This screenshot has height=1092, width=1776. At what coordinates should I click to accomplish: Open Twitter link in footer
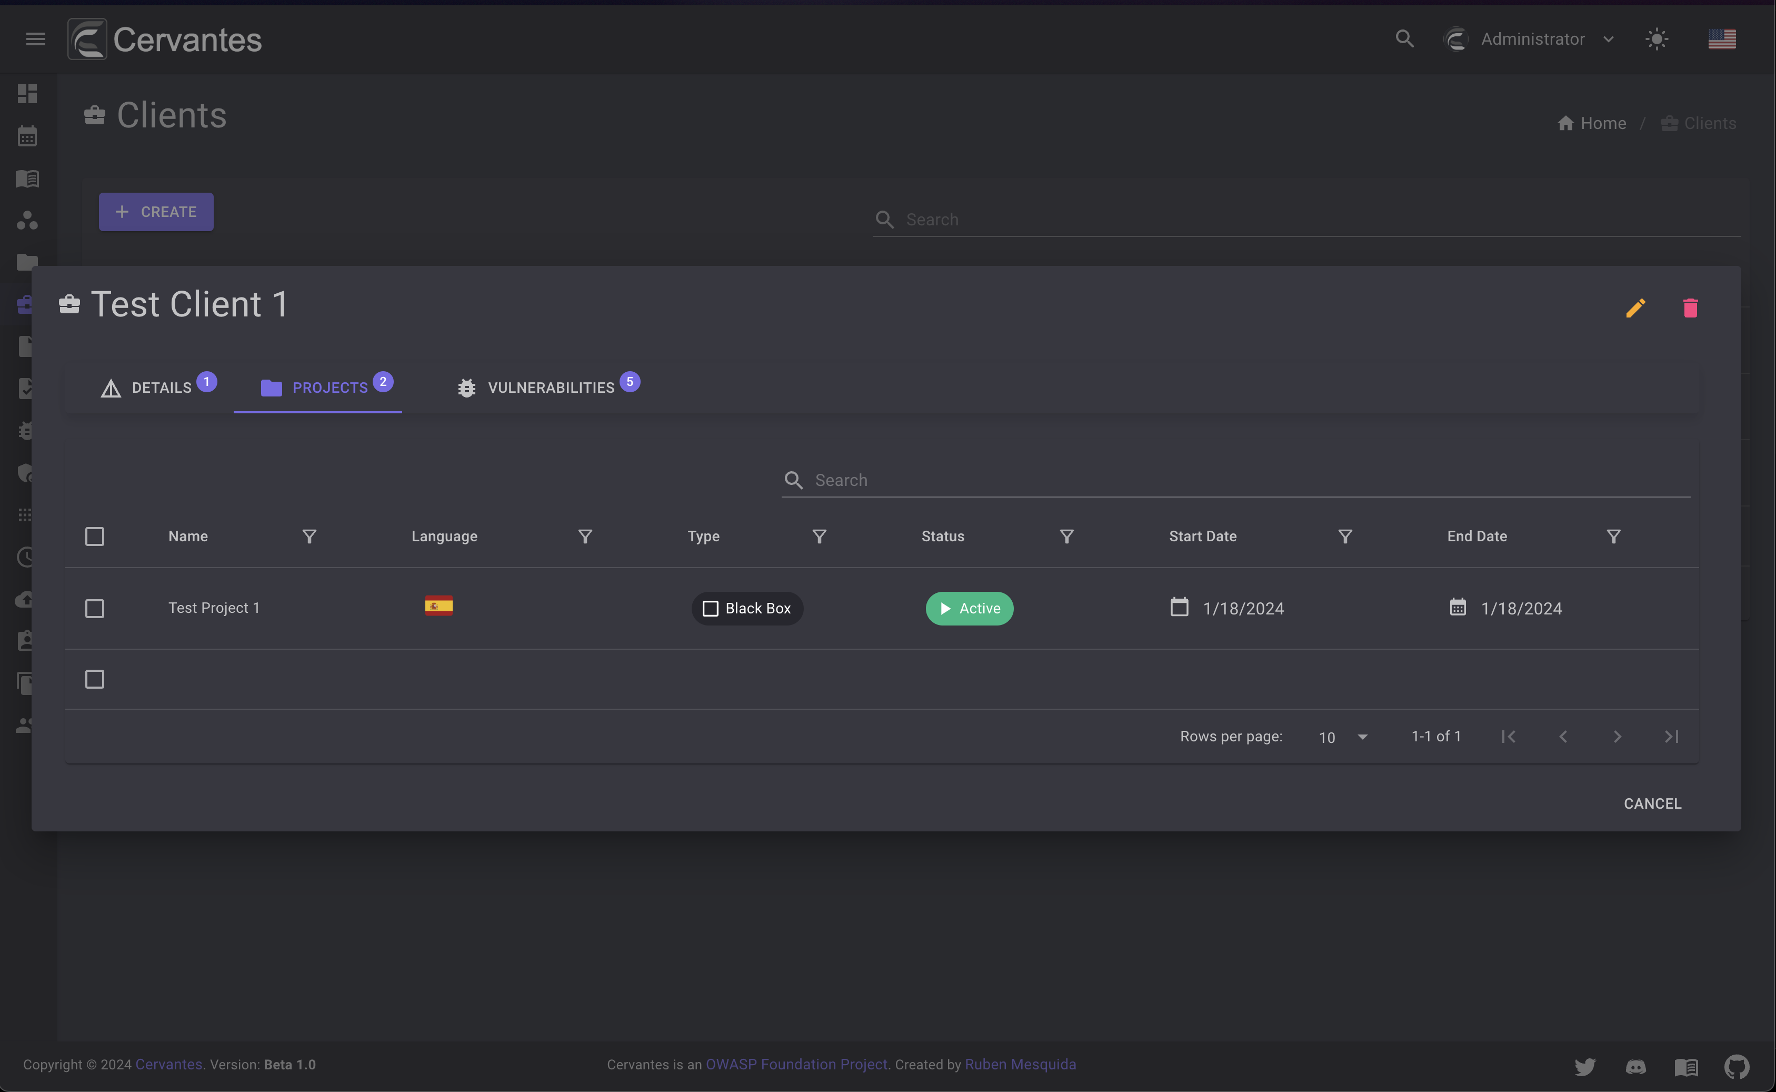[1585, 1067]
